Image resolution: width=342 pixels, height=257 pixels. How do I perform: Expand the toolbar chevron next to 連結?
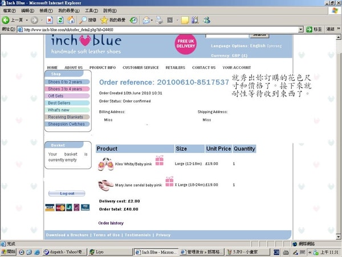pos(339,29)
